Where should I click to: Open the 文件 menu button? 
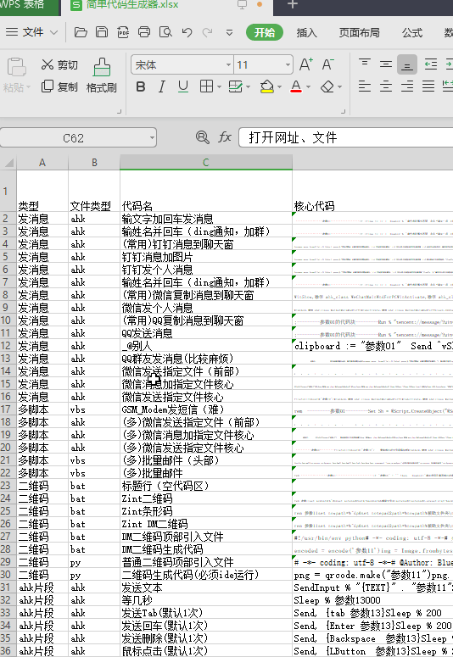tap(31, 32)
